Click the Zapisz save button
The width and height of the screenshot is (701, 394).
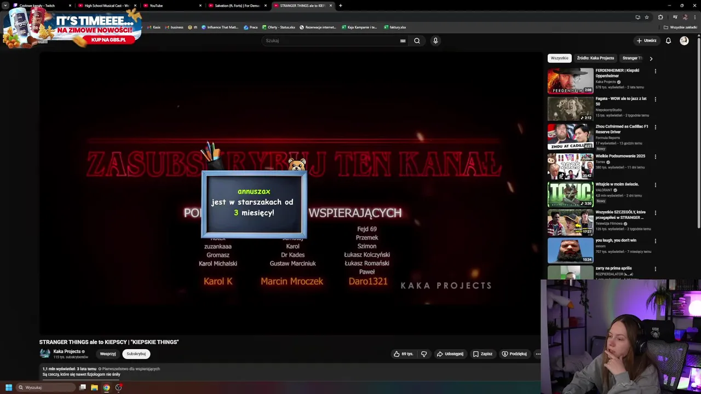click(482, 354)
